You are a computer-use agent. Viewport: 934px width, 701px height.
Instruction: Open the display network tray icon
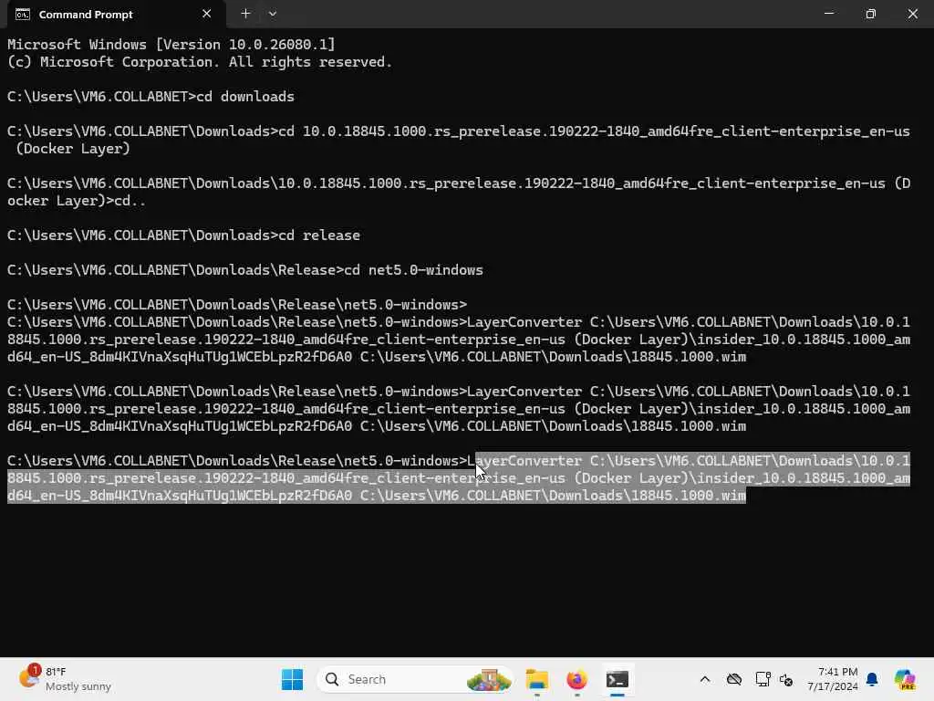[x=763, y=679]
